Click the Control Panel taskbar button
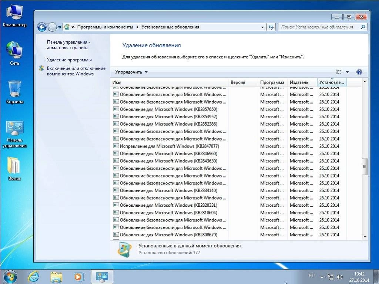This screenshot has height=284, width=379. (x=102, y=277)
